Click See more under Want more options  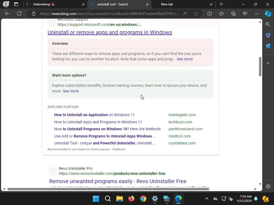[71, 91]
